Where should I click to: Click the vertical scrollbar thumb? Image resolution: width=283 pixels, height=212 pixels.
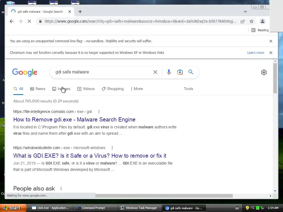(275, 78)
